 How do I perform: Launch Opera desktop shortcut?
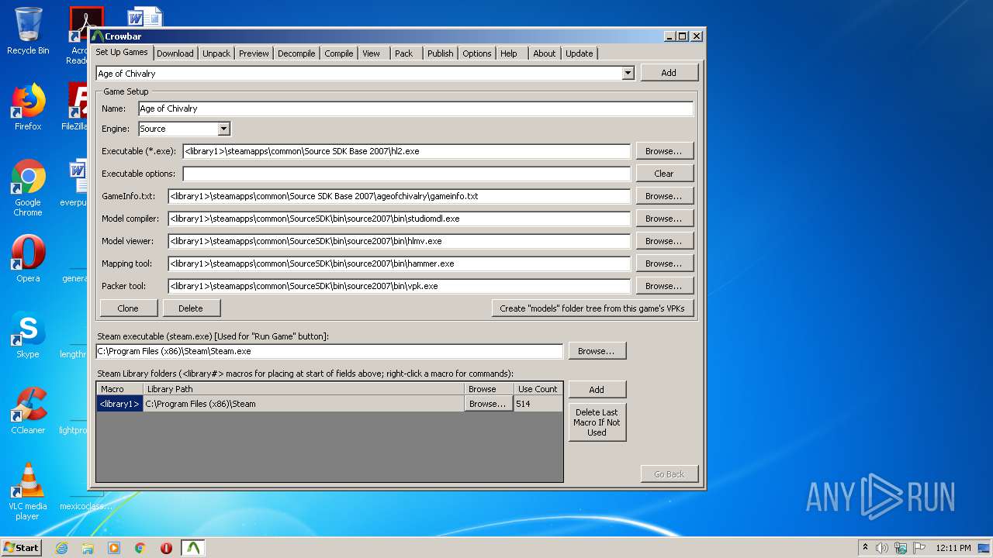(x=28, y=259)
